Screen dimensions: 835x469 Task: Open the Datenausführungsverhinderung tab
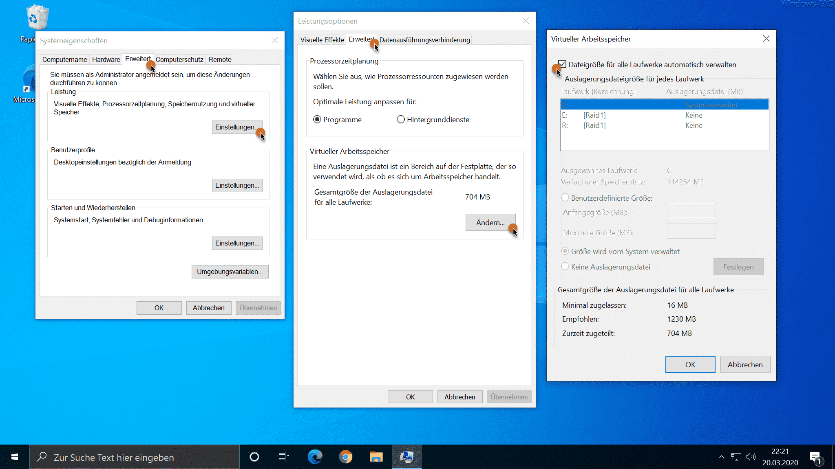pos(424,40)
